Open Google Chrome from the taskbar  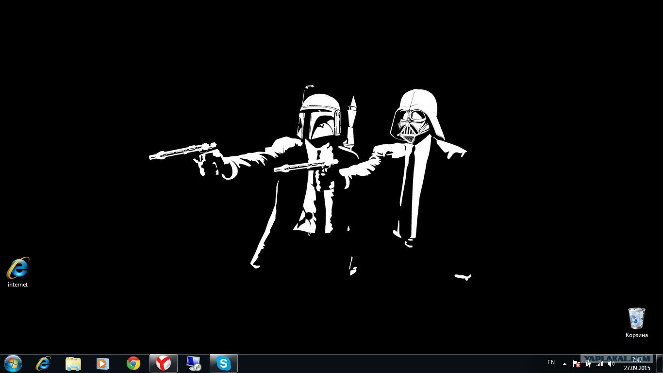coord(133,363)
